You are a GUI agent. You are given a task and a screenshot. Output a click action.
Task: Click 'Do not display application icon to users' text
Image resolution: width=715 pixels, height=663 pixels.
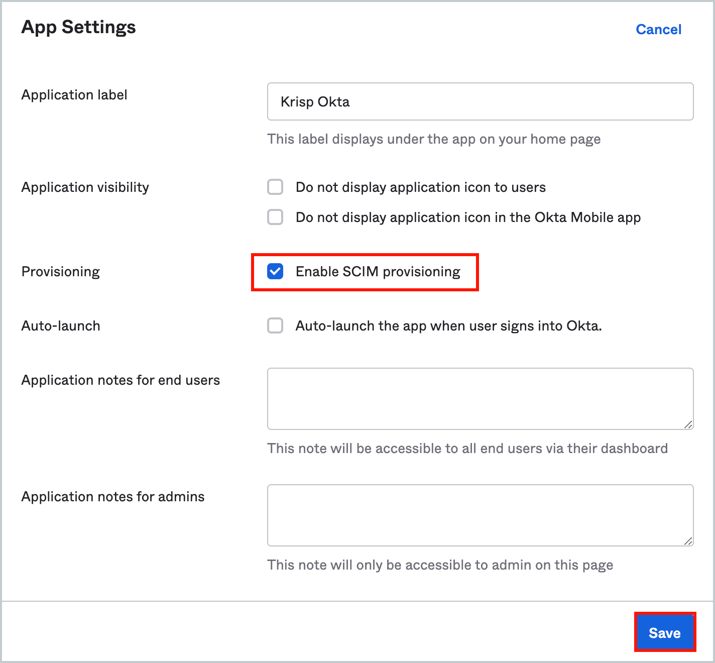point(420,187)
